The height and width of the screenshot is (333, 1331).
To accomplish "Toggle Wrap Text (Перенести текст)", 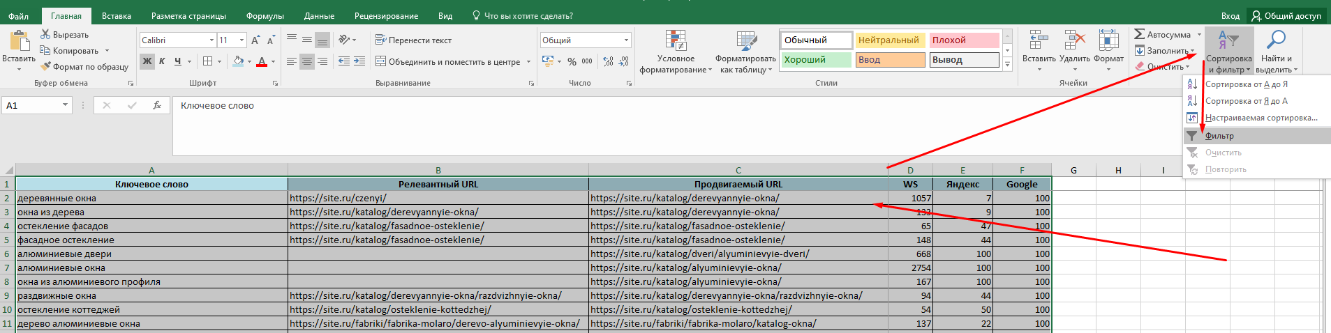I will 414,40.
